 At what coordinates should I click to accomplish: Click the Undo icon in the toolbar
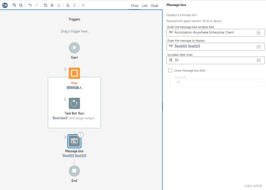[30, 5]
